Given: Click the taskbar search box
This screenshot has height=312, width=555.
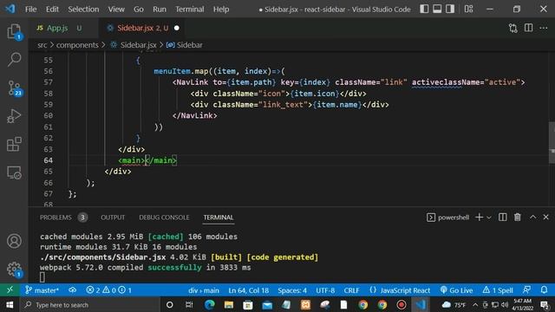Looking at the screenshot, I should 90,304.
